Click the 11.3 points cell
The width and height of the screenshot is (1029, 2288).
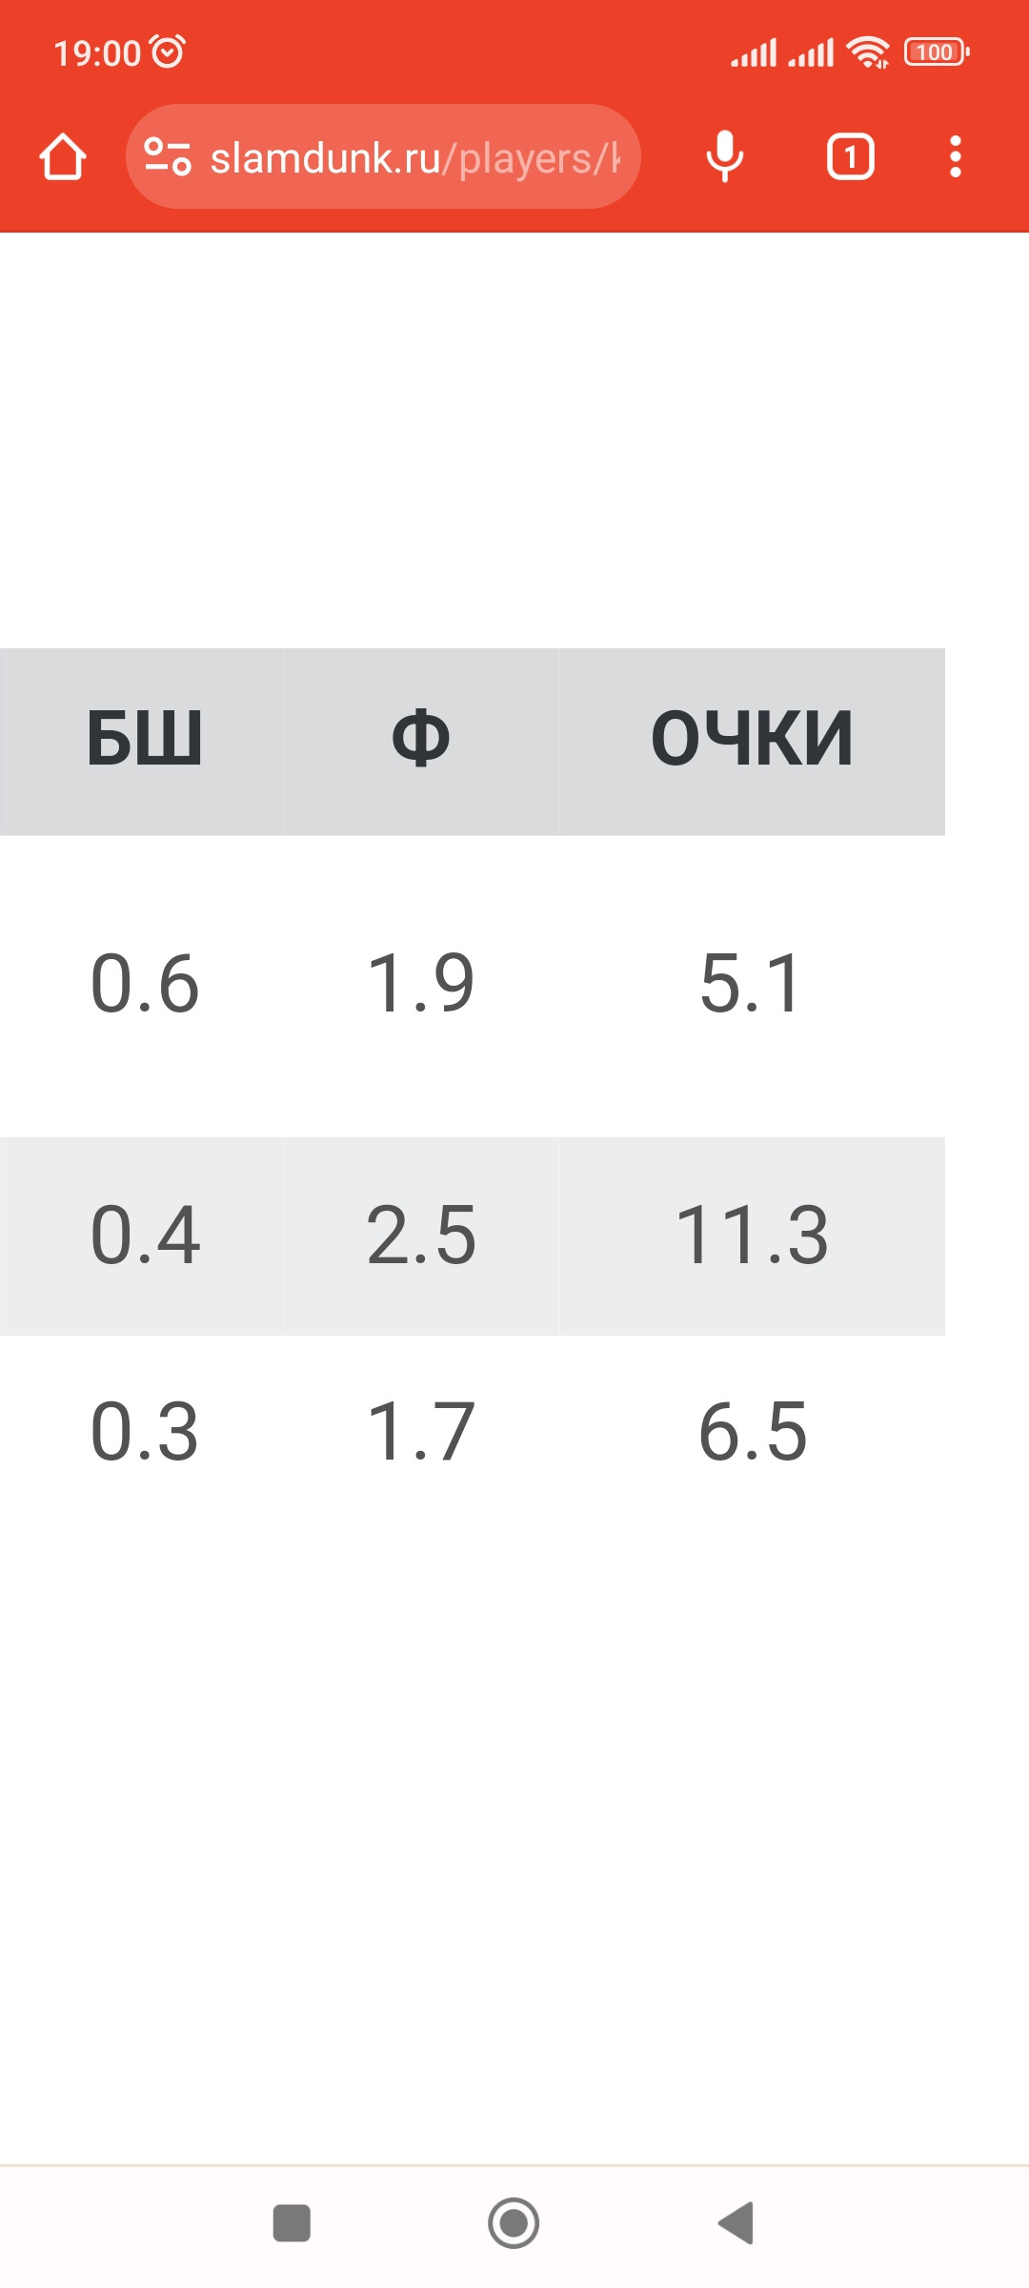click(x=752, y=1236)
